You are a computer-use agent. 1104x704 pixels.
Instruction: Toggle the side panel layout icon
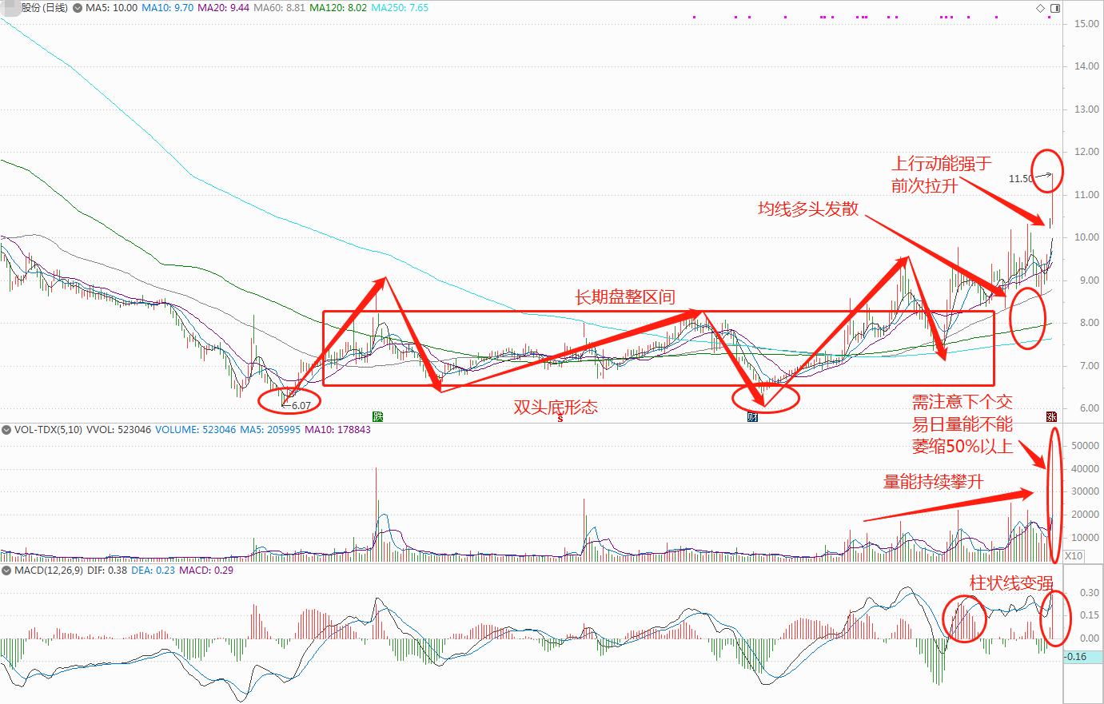click(x=1054, y=8)
